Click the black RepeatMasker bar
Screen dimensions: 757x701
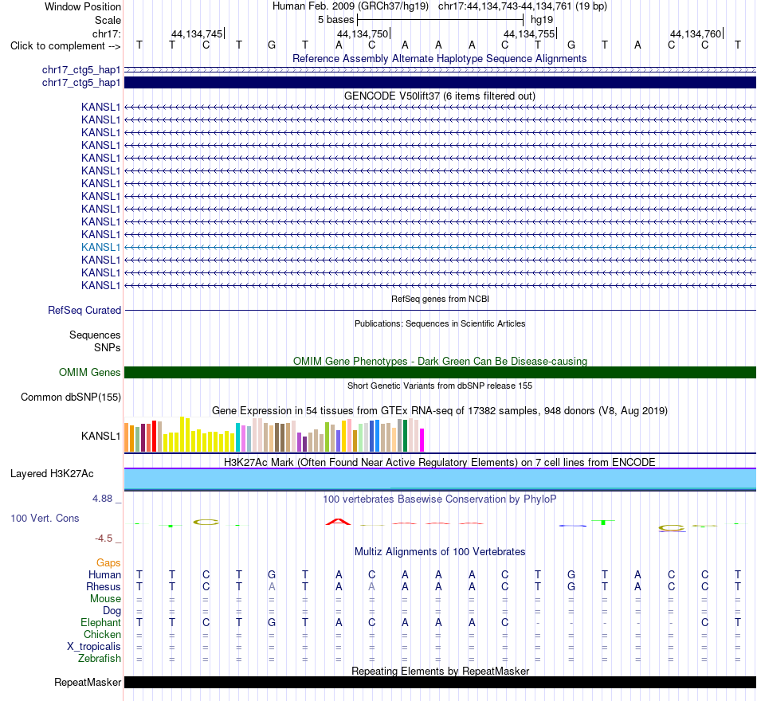[440, 682]
